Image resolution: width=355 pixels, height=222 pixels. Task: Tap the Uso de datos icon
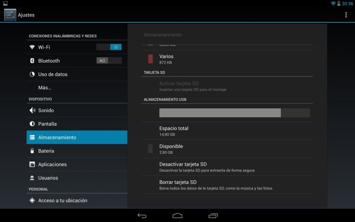(x=32, y=74)
